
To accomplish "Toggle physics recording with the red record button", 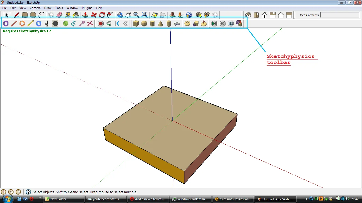I will 101,24.
